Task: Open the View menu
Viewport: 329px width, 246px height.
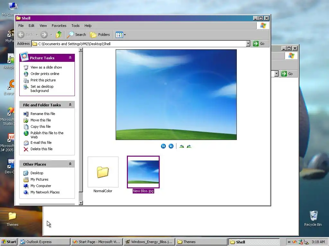Action: click(43, 26)
